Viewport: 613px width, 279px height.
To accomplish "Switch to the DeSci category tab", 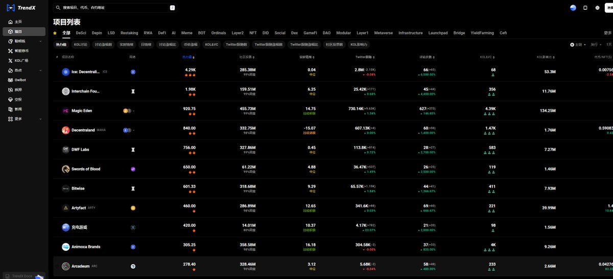I will point(81,33).
